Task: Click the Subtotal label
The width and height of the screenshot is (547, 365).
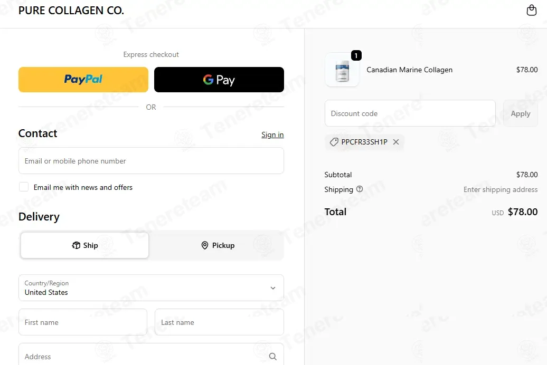Action: tap(338, 175)
